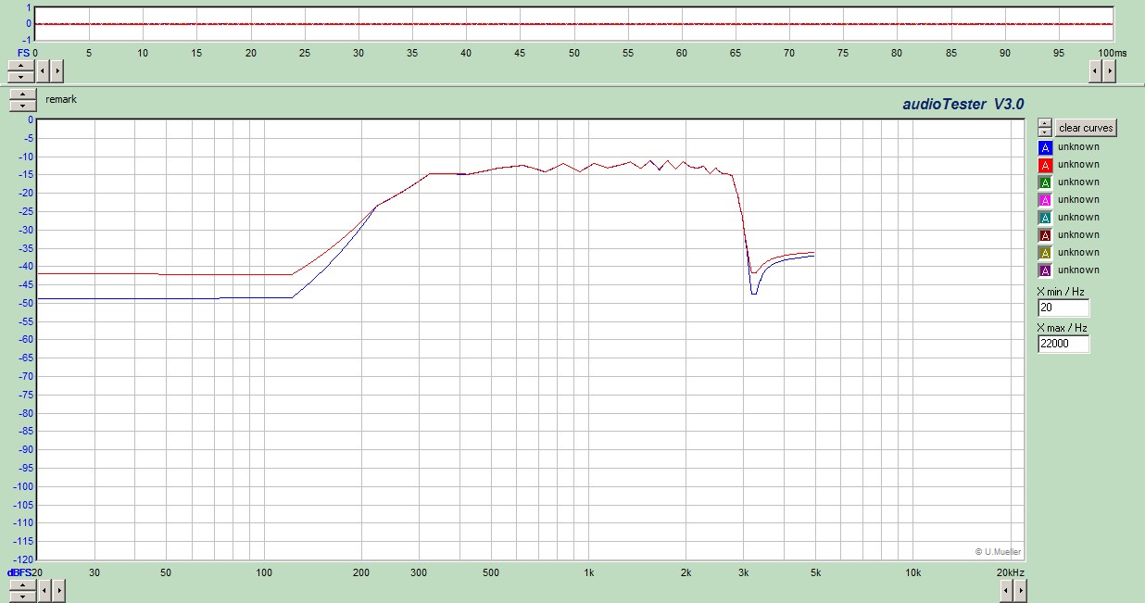Select the olive curve A button
Screen dimensions: 1145x603
(1045, 253)
